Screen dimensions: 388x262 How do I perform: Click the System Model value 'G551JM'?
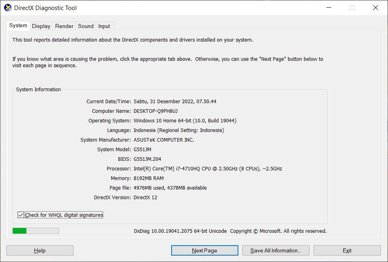tap(142, 150)
